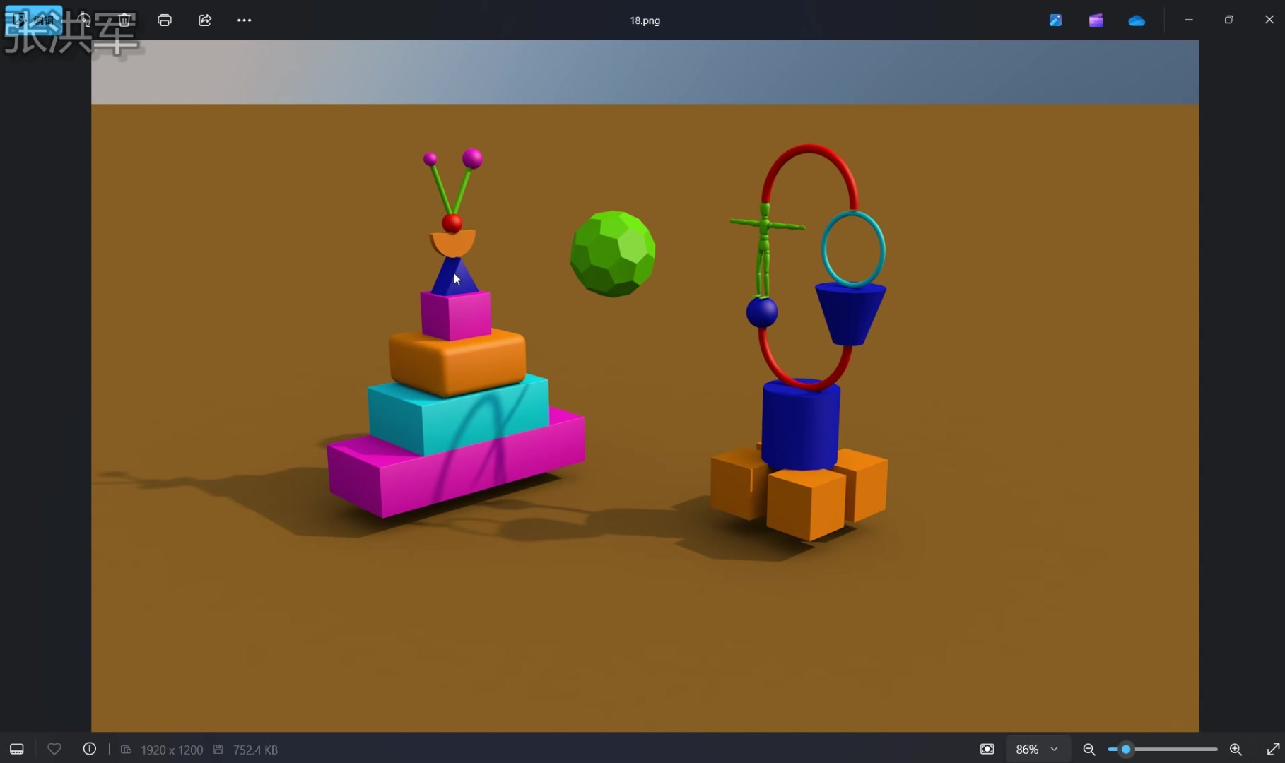1285x763 pixels.
Task: Open the 86% zoom level dropdown
Action: tap(1038, 749)
